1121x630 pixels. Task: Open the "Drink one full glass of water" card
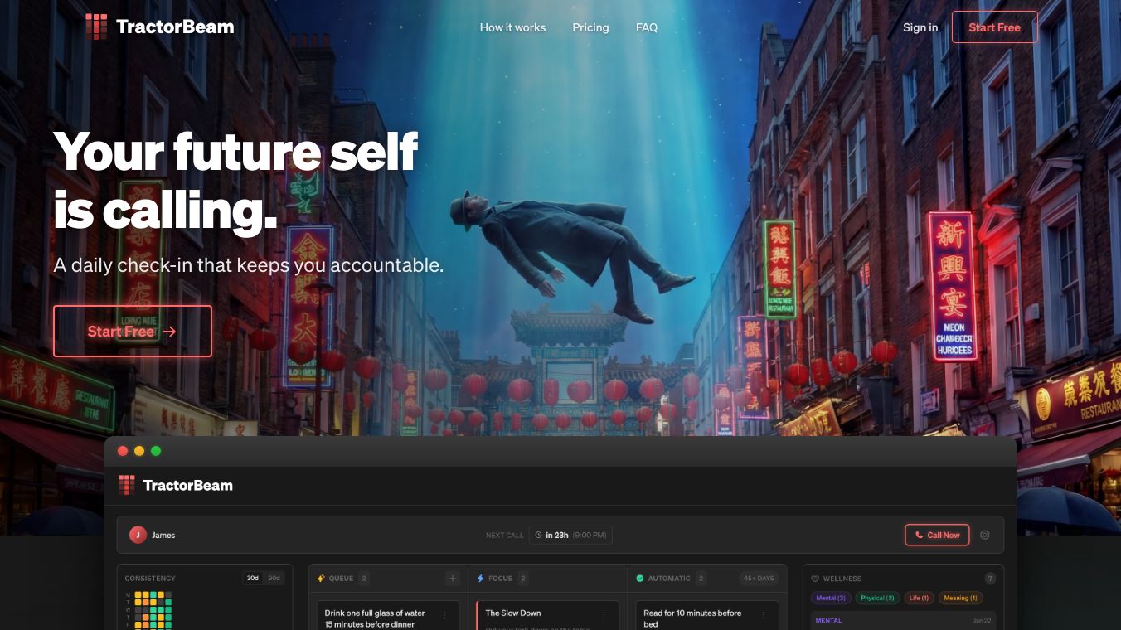click(388, 616)
